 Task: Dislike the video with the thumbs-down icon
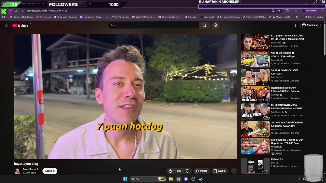(187, 171)
